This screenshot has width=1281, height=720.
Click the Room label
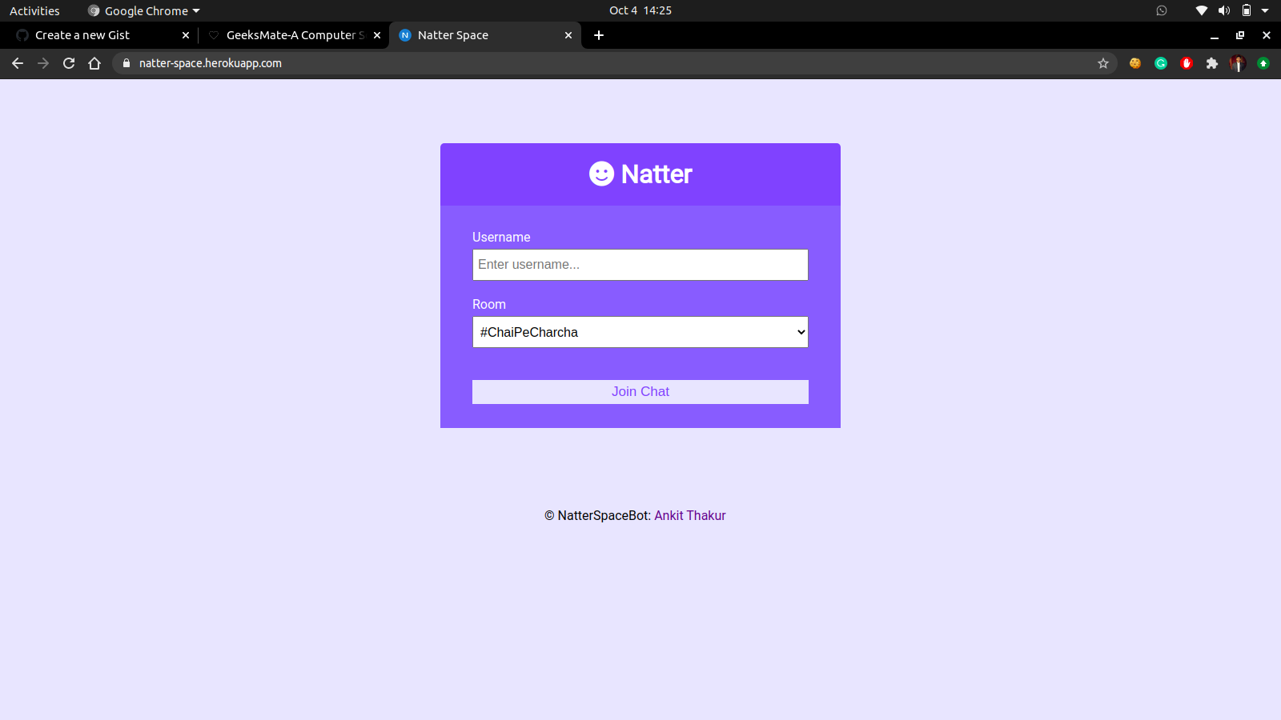tap(489, 305)
